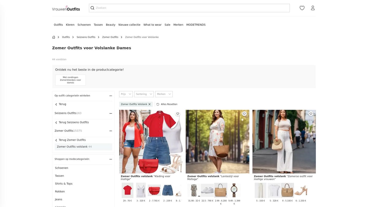Screen dimensions: 368x207
Task: Click the home icon in the breadcrumb
Action: click(53, 37)
